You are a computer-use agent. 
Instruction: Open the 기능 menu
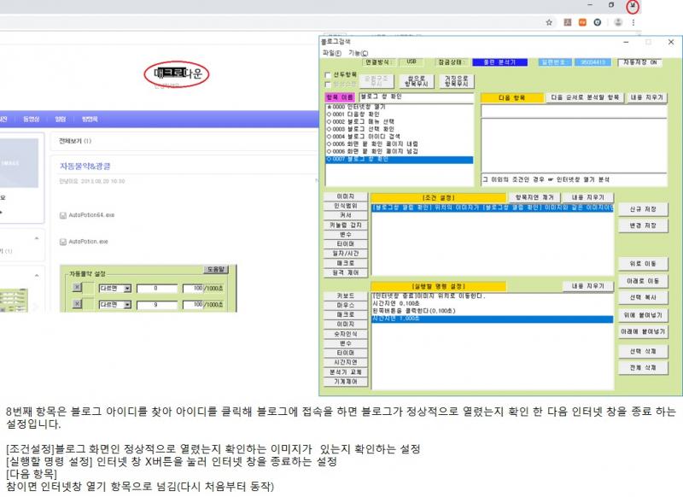click(x=358, y=52)
